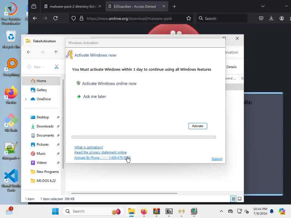The height and width of the screenshot is (218, 291).
Task: Open Free Youtube Downloader desktop shortcut
Action: coord(11,13)
